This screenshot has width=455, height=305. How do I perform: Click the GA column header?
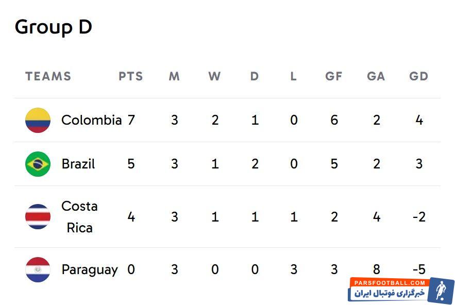point(376,76)
